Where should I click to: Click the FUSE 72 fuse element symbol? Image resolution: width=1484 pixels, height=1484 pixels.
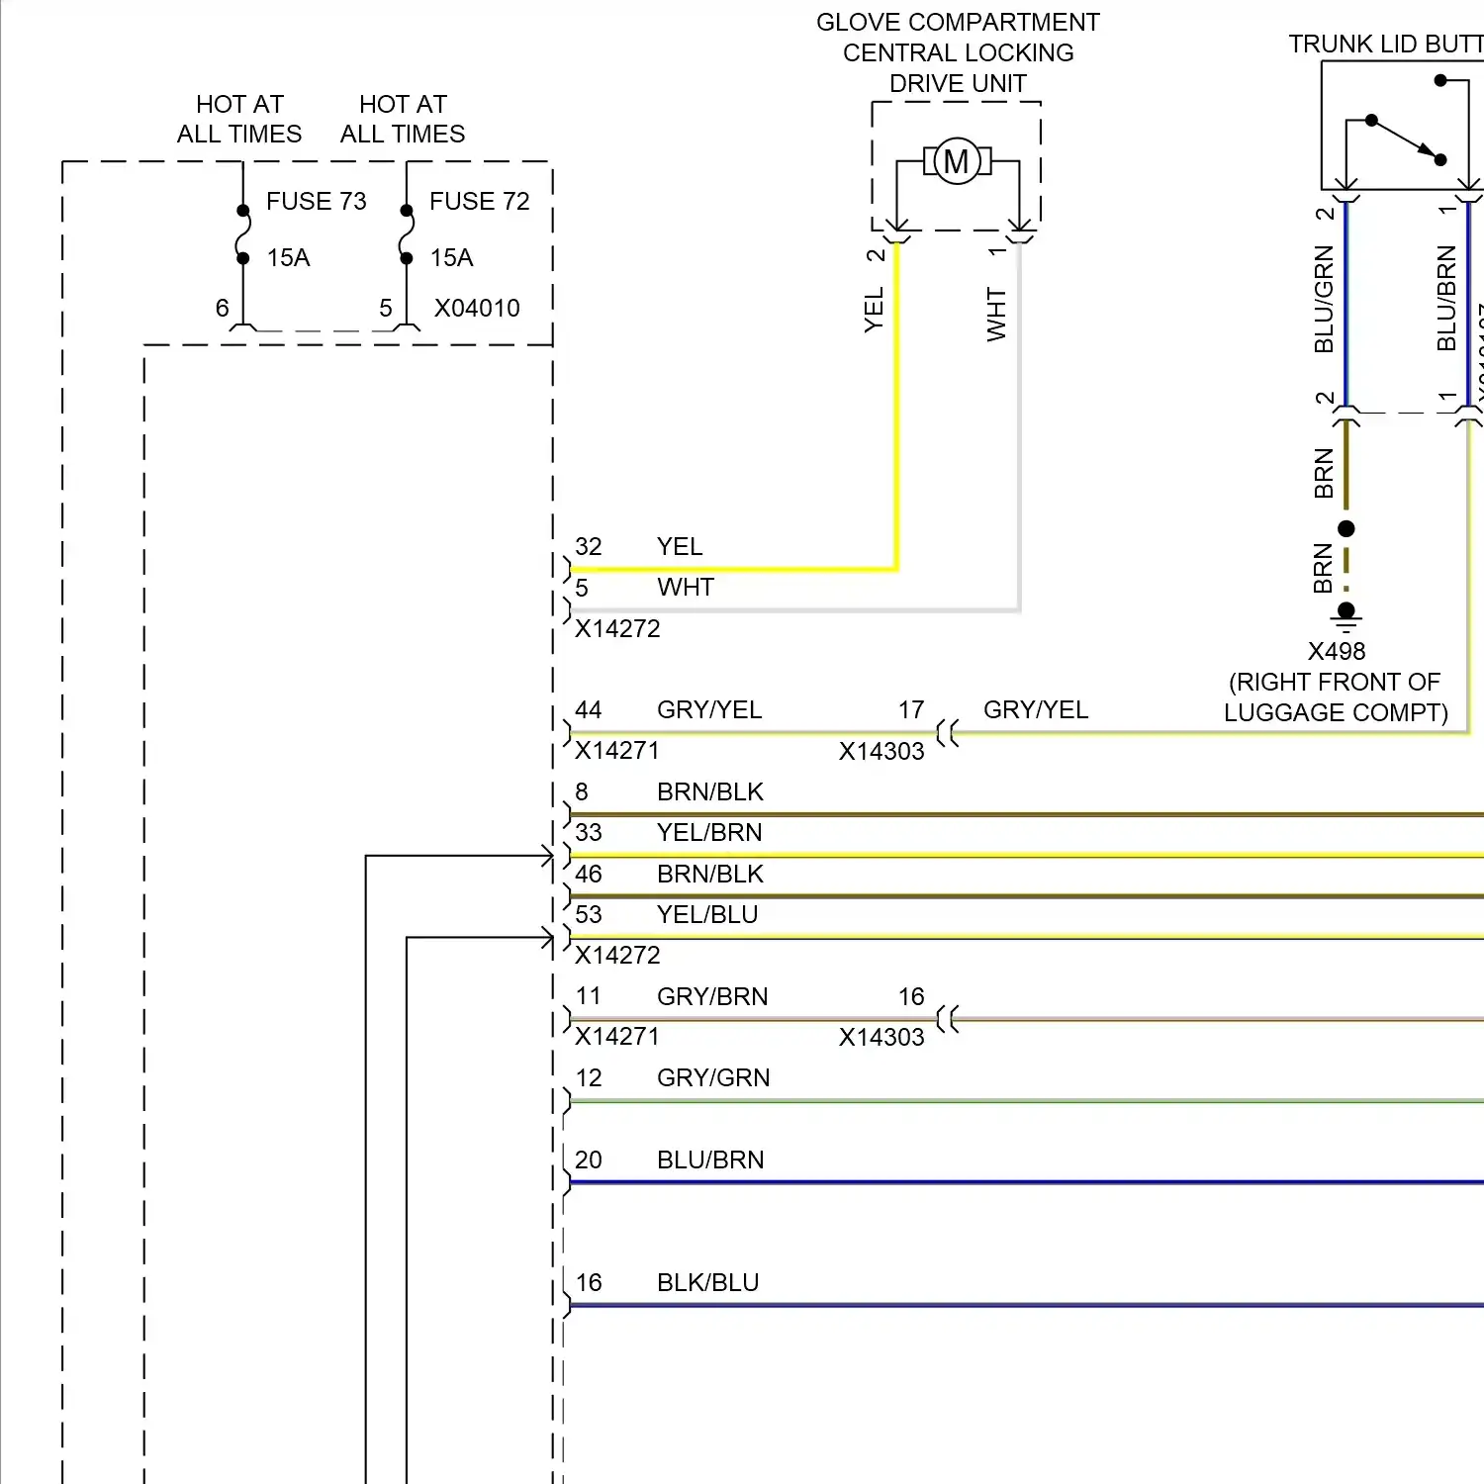[406, 234]
